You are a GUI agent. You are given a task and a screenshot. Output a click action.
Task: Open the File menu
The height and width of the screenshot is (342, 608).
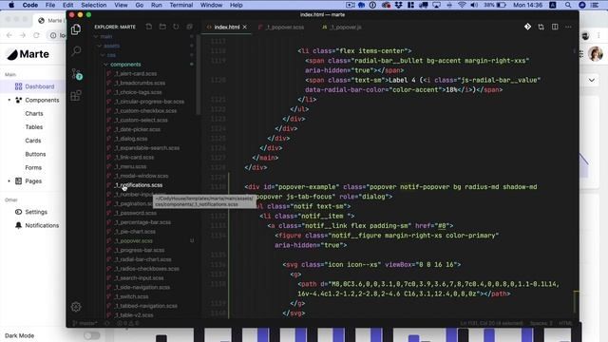(50, 5)
